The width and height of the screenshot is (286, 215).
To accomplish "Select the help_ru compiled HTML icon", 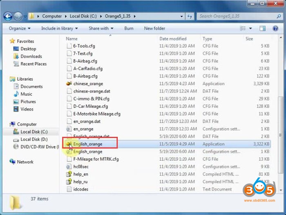I will [x=69, y=182].
